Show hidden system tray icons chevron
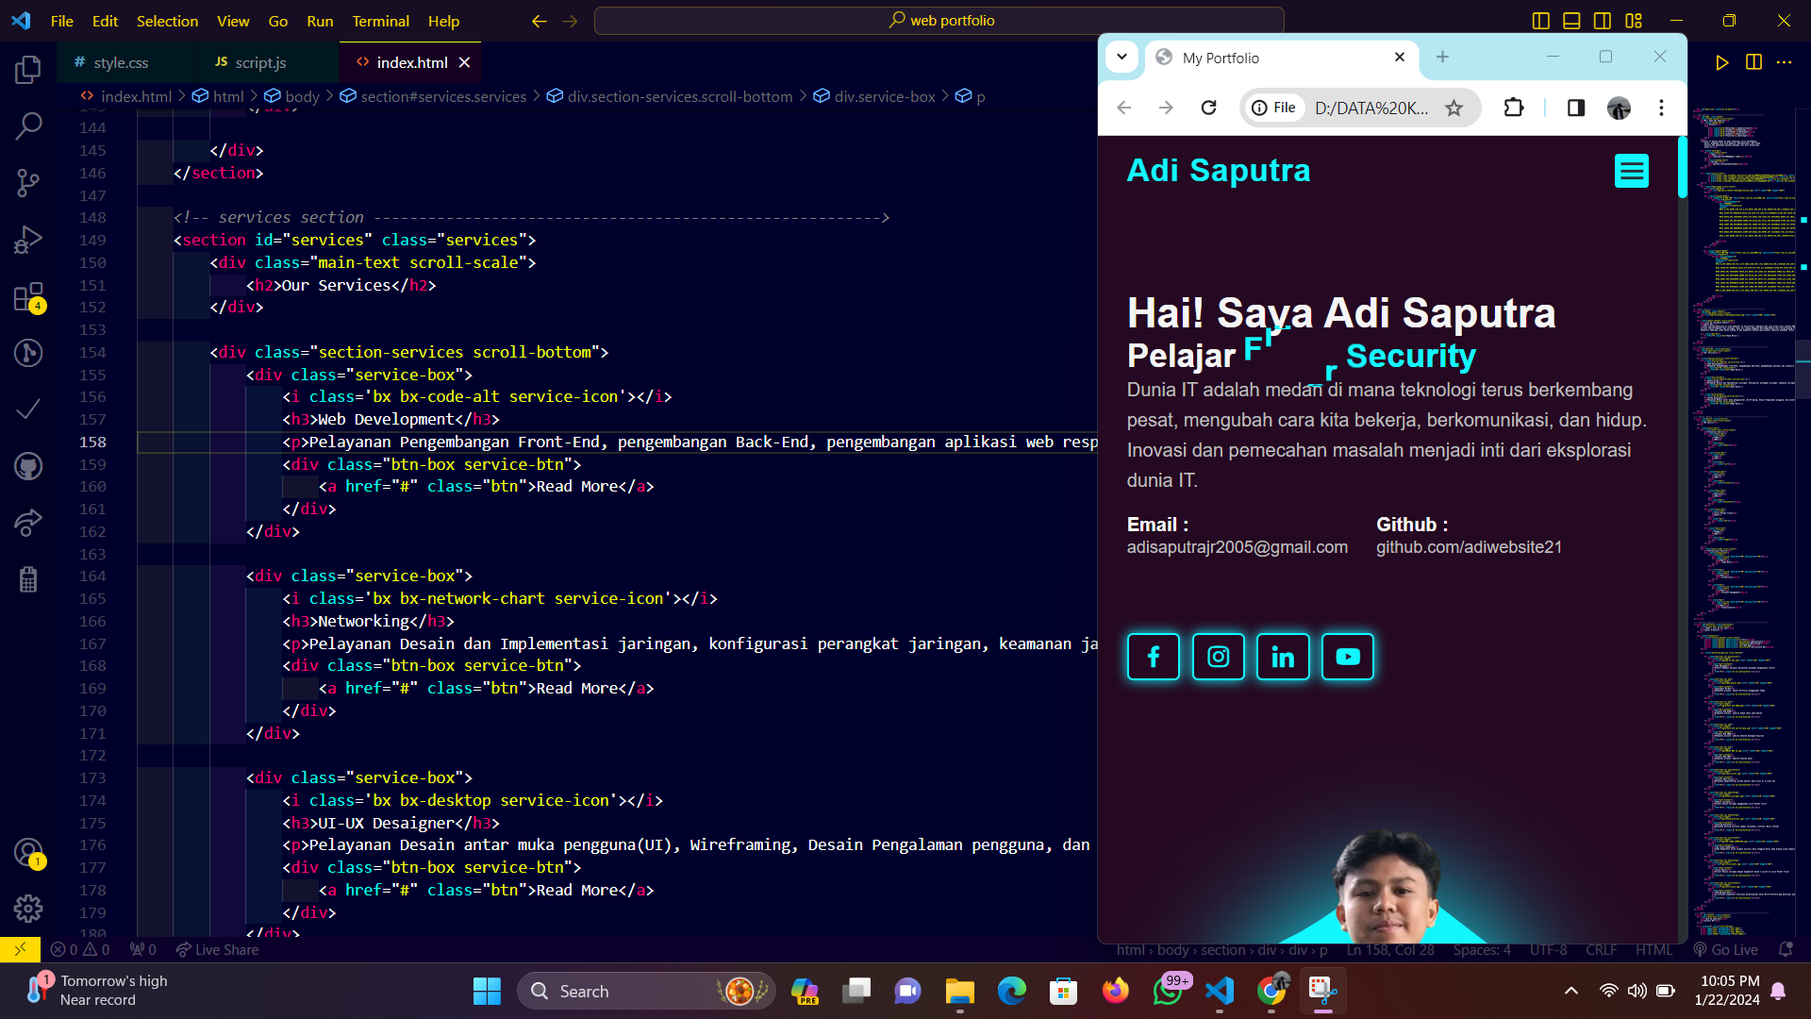 pos(1570,991)
